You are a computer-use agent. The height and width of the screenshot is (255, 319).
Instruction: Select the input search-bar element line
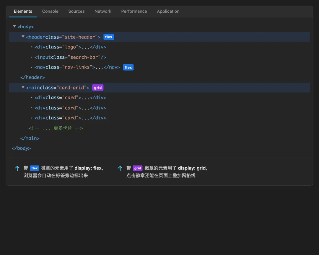[70, 57]
